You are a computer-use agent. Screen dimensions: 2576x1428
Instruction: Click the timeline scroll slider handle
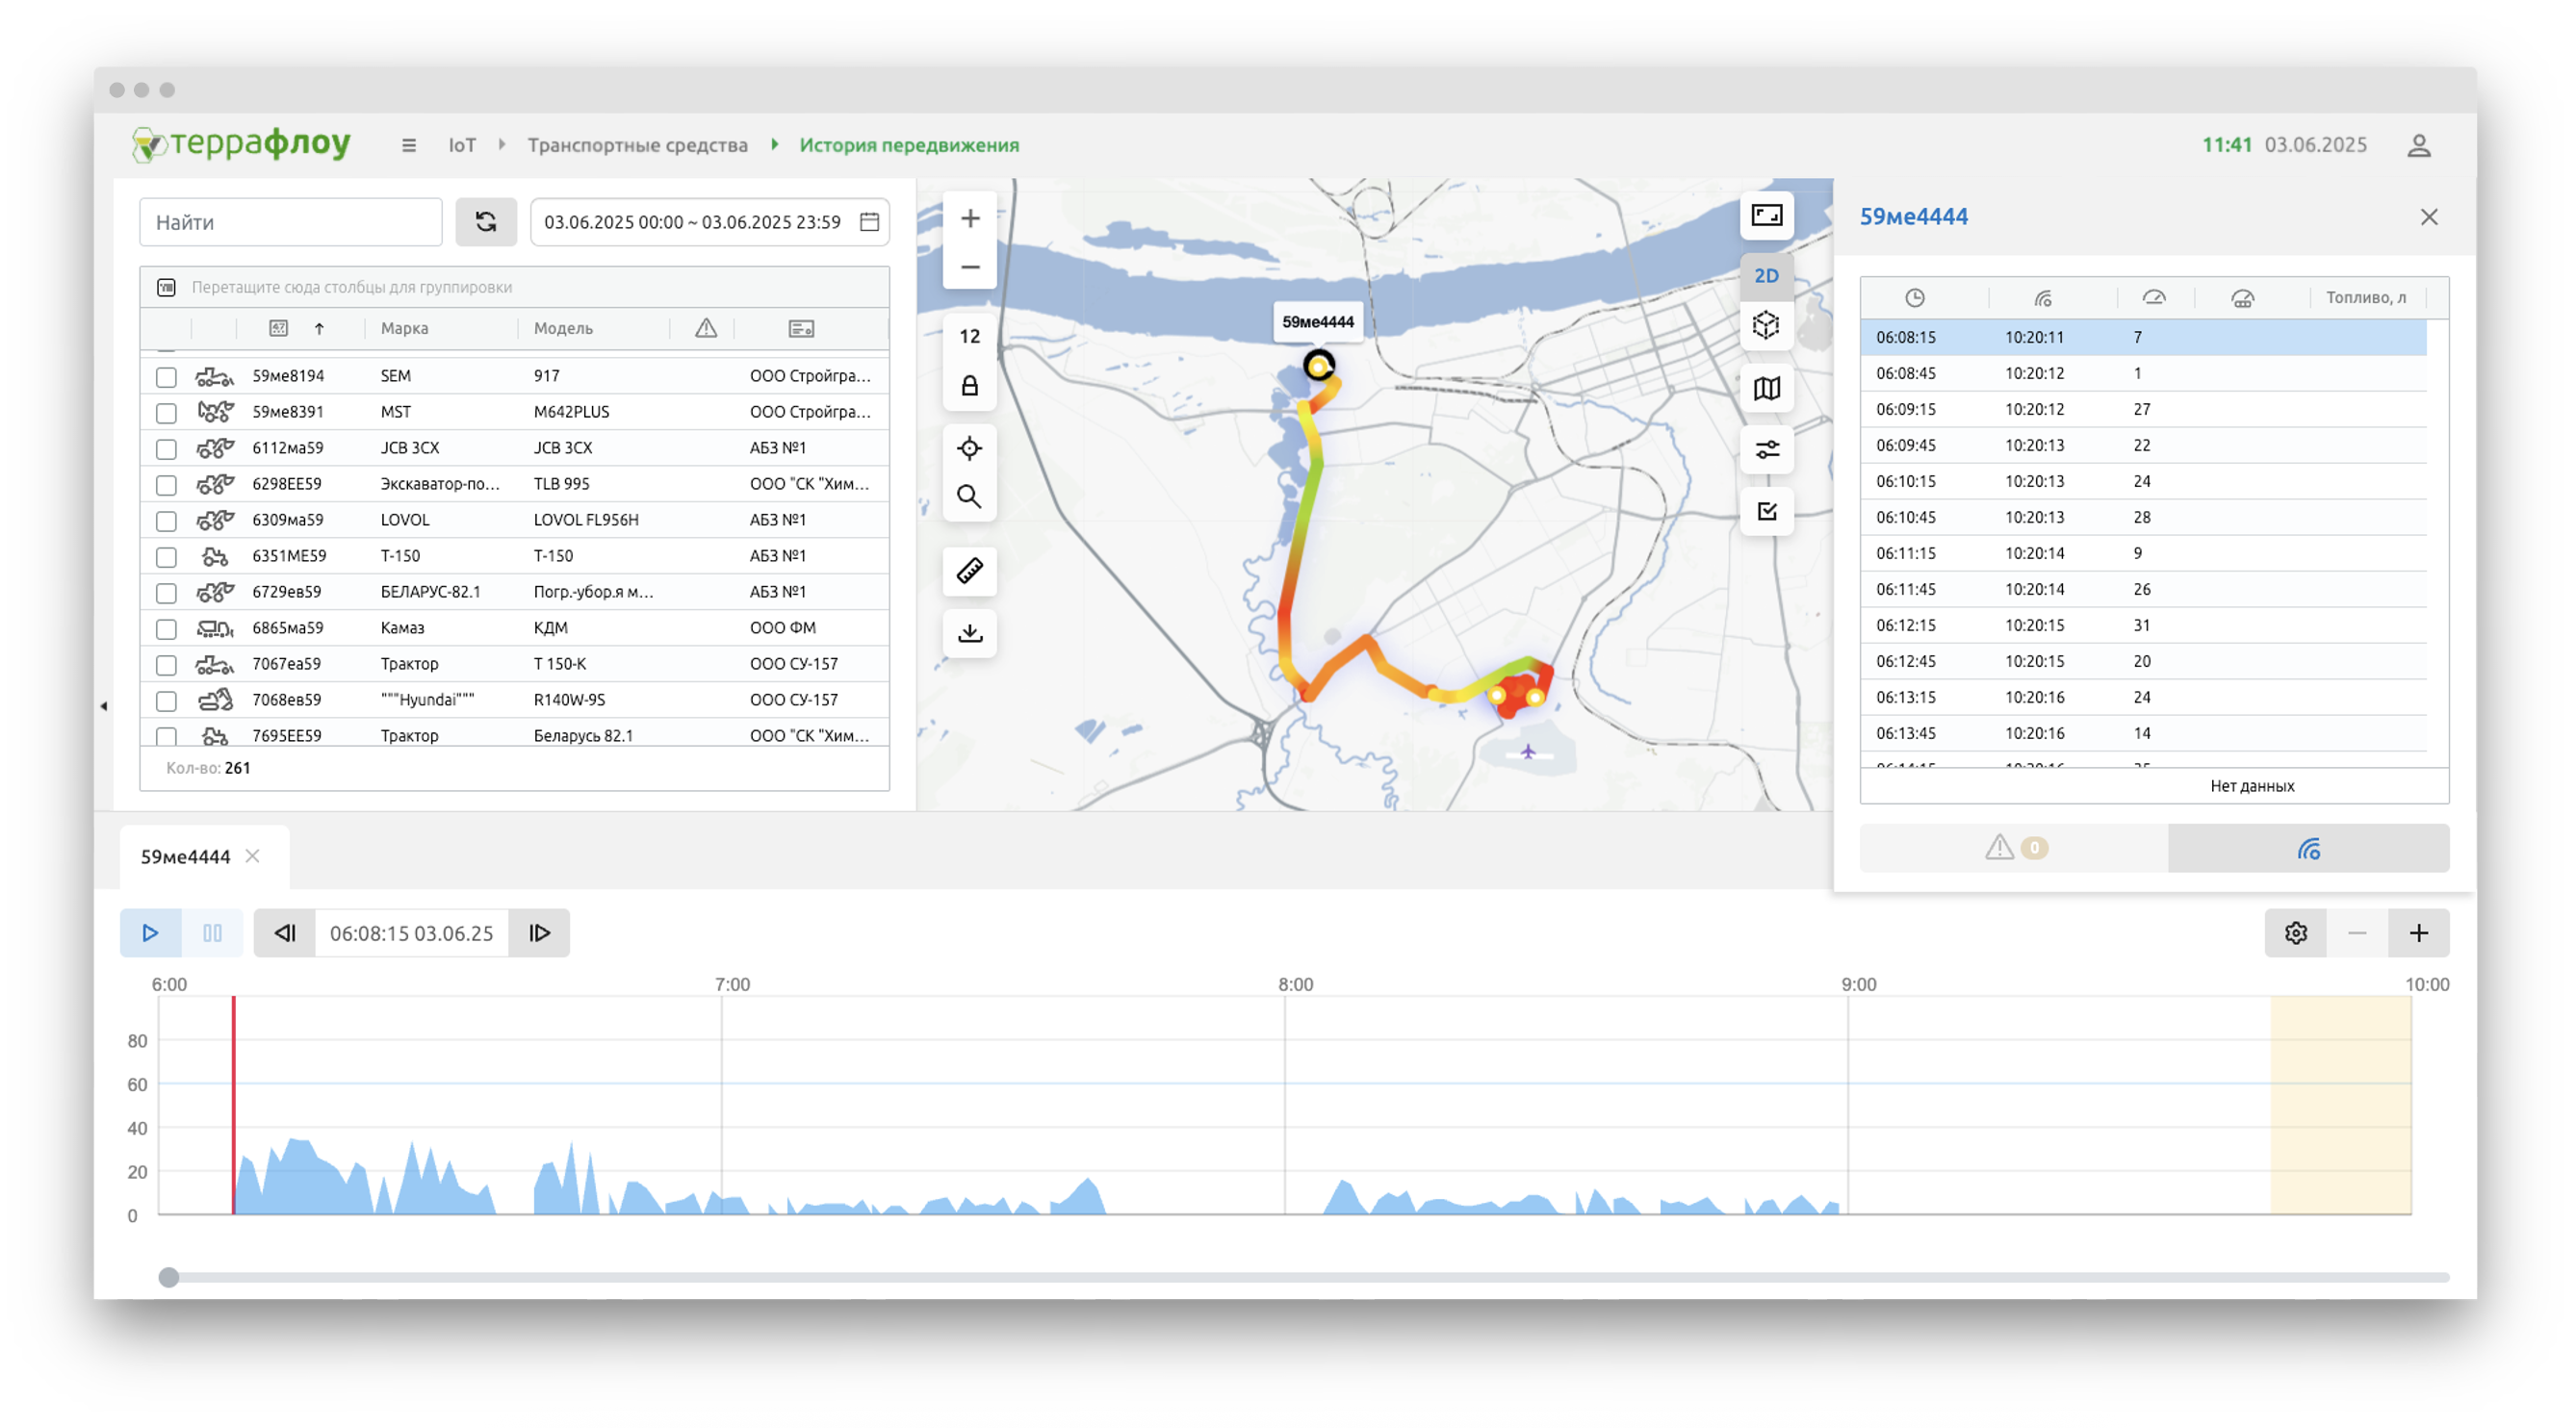coord(169,1276)
